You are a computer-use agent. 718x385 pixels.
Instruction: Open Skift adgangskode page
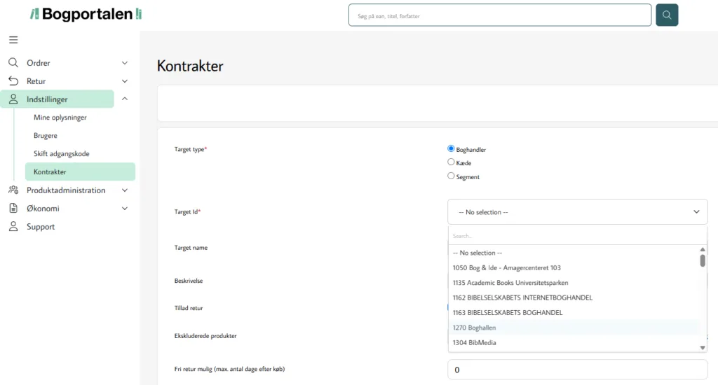[x=62, y=153]
